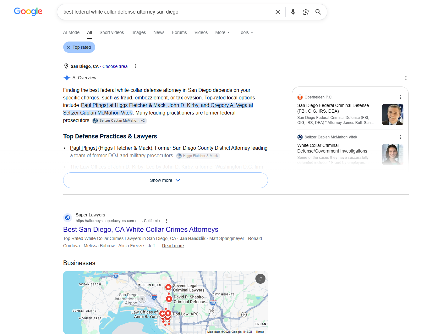Select Sevens Legal Criminal Lawyers map pin
Image resolution: width=432 pixels, height=335 pixels.
[168, 287]
